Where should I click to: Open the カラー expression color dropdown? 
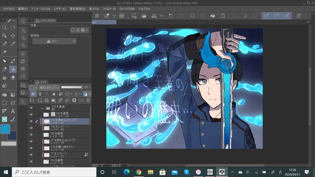(x=54, y=41)
